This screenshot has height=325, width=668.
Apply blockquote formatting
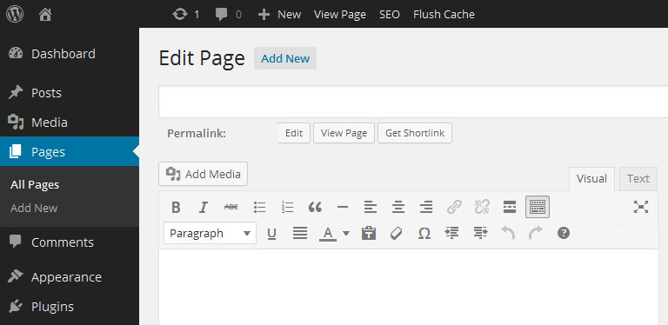click(x=315, y=207)
